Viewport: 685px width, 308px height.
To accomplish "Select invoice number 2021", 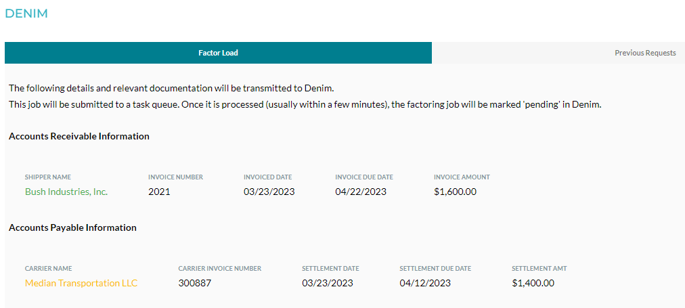I will [159, 192].
